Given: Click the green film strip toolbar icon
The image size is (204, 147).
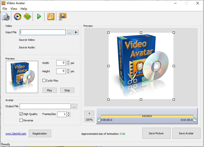Looking at the screenshot, I should [x=27, y=16].
